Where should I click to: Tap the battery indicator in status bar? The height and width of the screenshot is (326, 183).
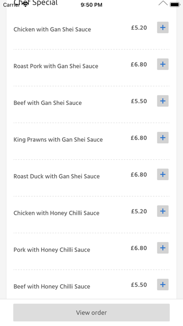click(x=175, y=4)
